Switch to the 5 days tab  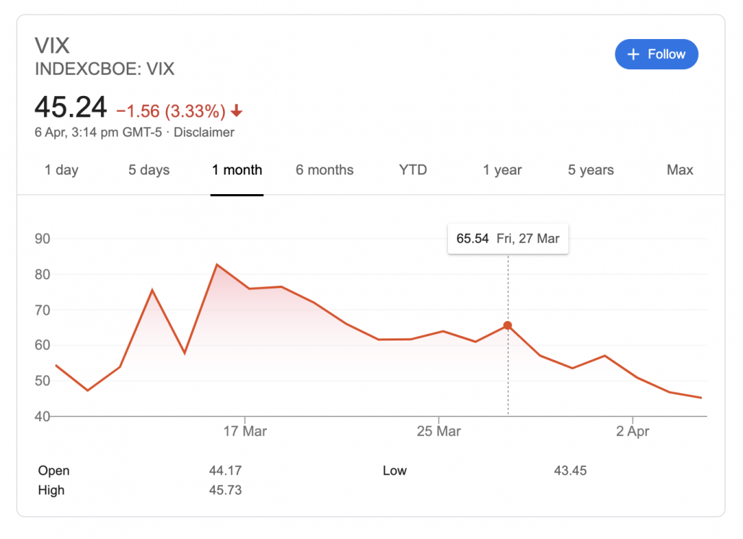coord(149,170)
